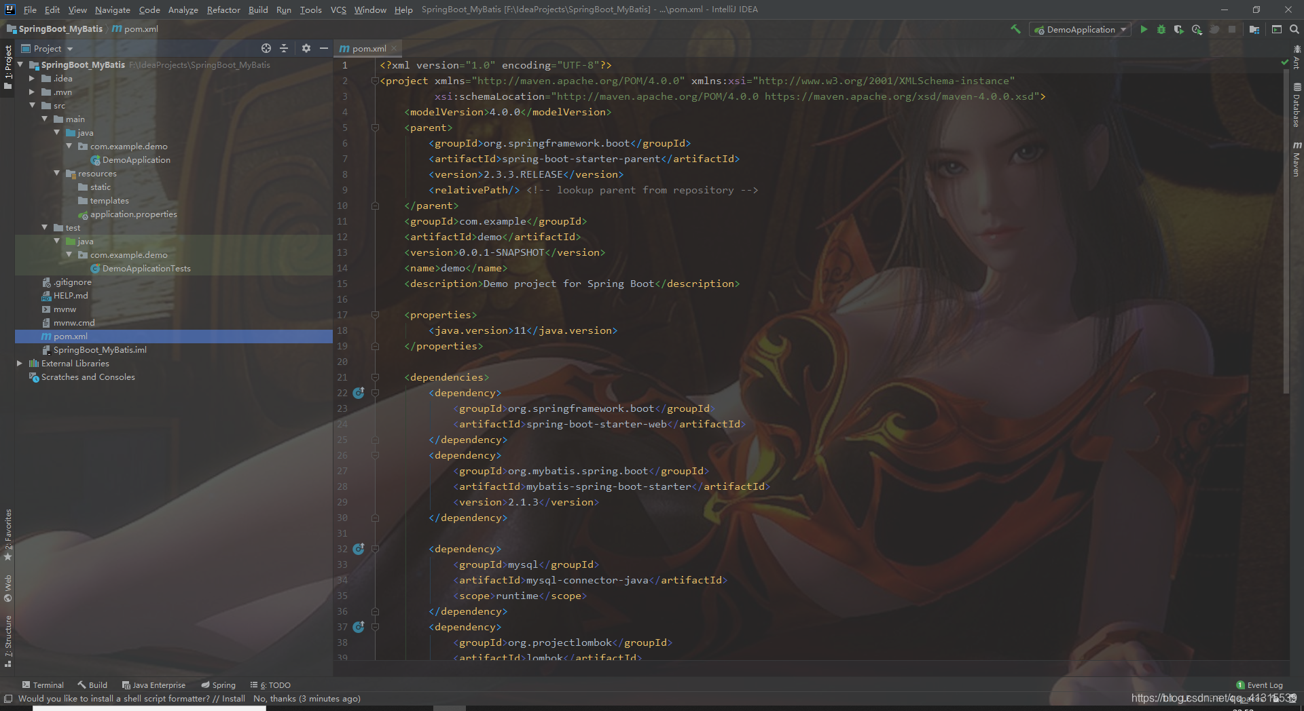1304x711 pixels.
Task: Open the VCS menu
Action: [x=338, y=9]
